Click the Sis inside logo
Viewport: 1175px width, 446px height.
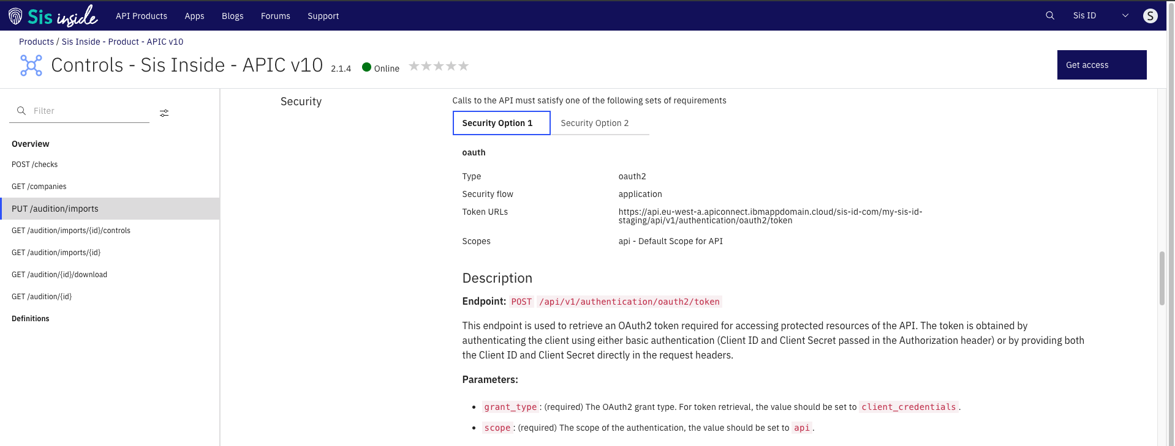tap(53, 16)
